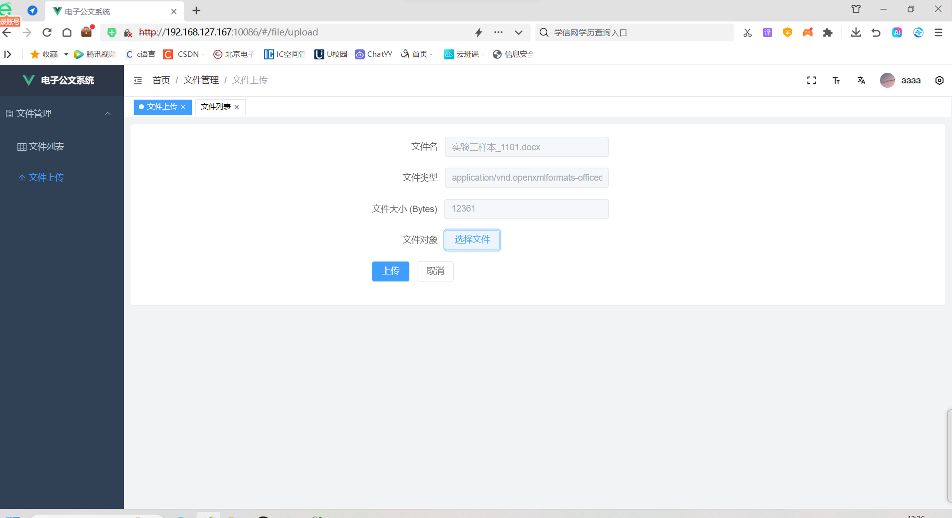The width and height of the screenshot is (952, 518).
Task: Open new browser tab with plus icon
Action: (196, 10)
